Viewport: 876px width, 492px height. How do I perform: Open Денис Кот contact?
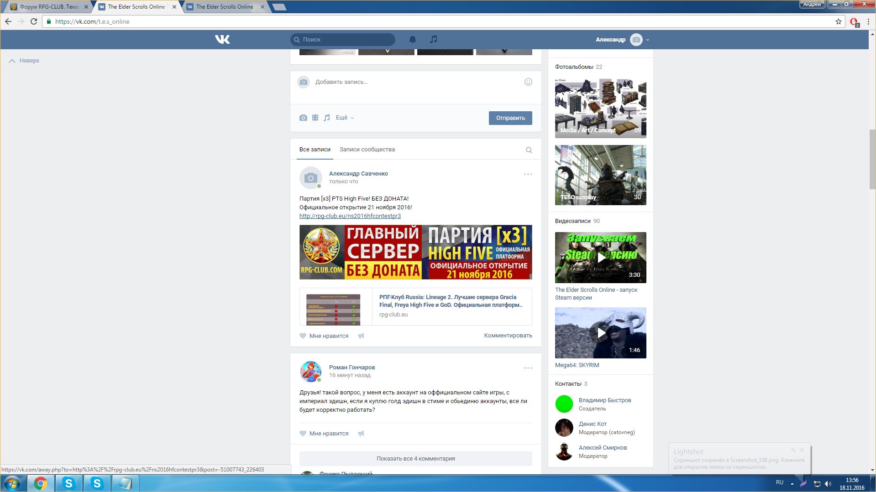[593, 424]
